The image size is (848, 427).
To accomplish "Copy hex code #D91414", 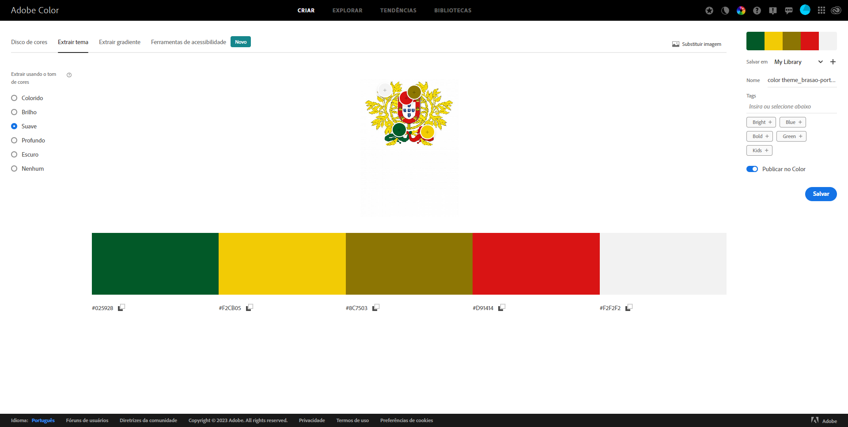I will coord(502,307).
